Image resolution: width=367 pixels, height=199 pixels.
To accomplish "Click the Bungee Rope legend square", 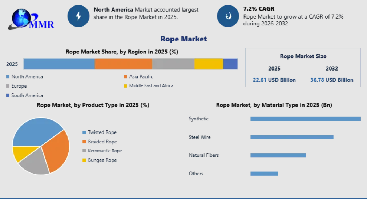I will click(x=85, y=160).
